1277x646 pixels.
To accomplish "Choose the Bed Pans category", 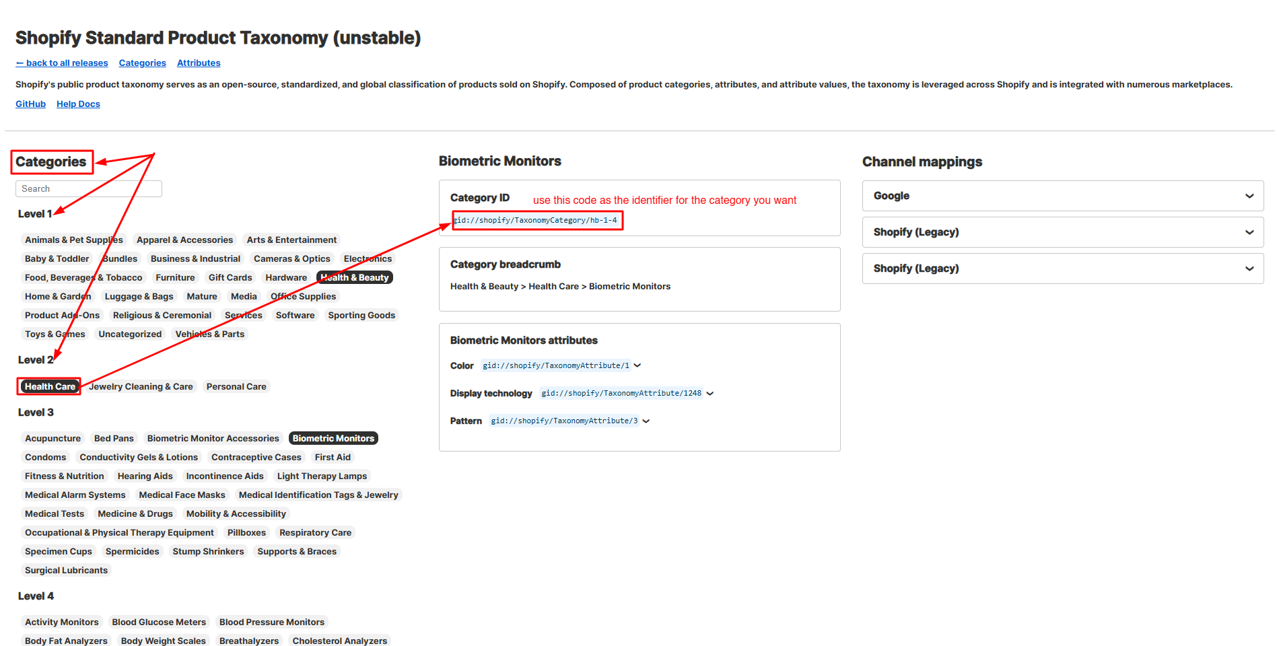I will coord(114,438).
